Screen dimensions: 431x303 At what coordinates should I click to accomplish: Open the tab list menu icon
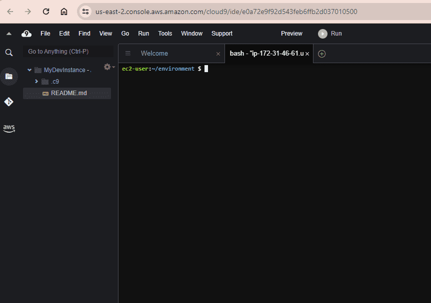point(128,53)
